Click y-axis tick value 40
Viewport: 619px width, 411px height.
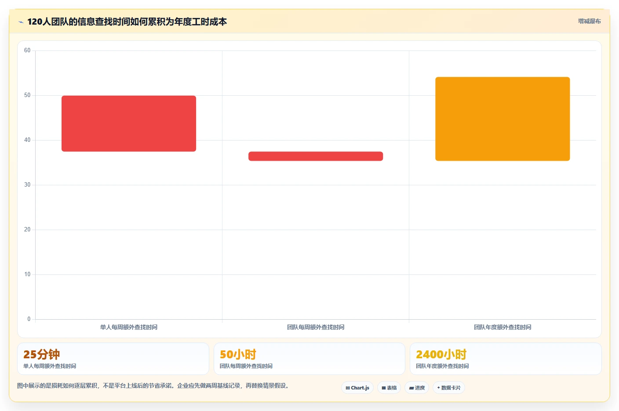[27, 140]
